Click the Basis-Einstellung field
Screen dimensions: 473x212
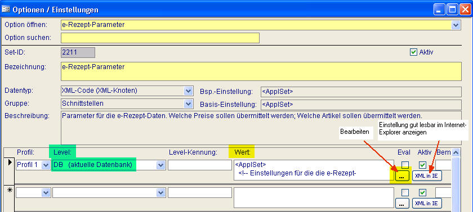click(361, 105)
